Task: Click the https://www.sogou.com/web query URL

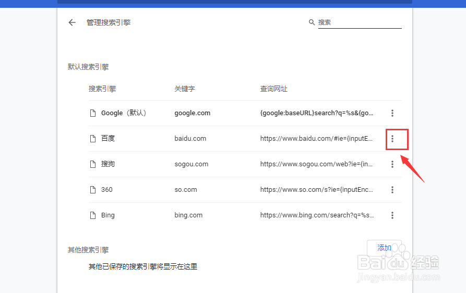Action: [x=316, y=164]
